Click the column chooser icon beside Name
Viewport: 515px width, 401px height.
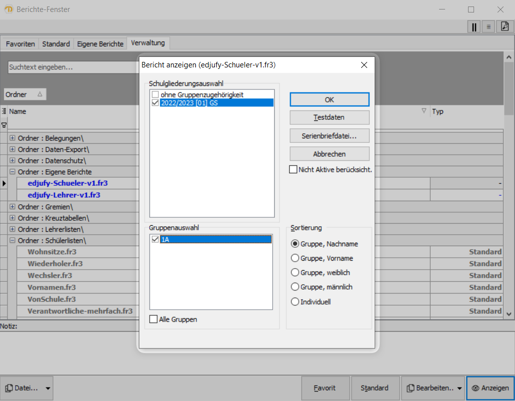tap(4, 111)
